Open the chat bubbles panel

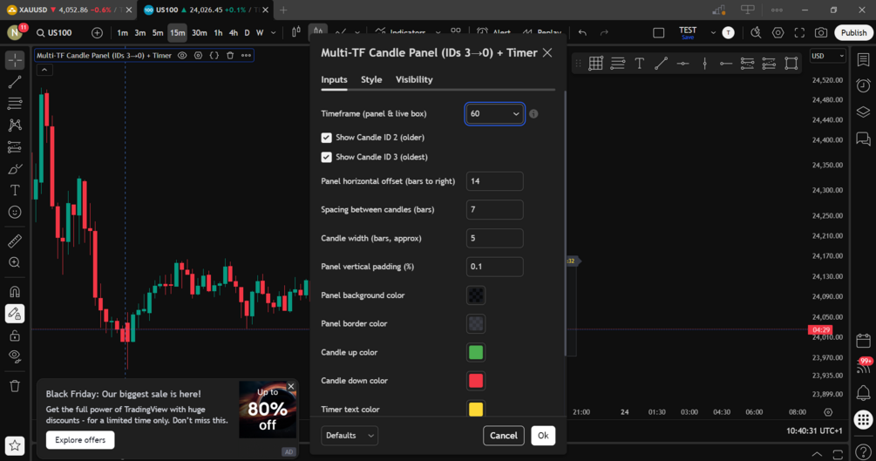[863, 138]
